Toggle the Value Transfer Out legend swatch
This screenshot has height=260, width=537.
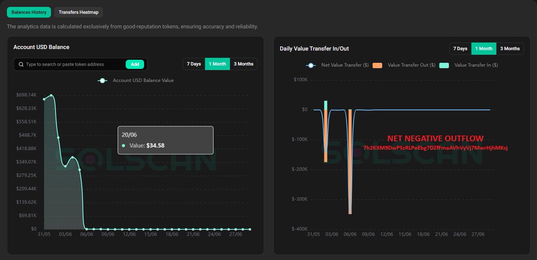(377, 65)
